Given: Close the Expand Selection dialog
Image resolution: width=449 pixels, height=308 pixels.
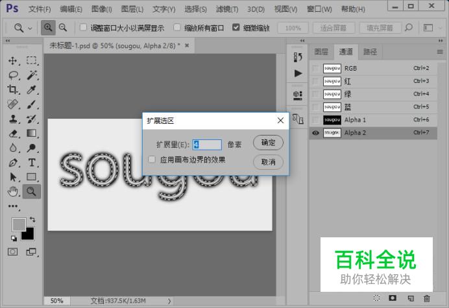Looking at the screenshot, I should point(280,121).
